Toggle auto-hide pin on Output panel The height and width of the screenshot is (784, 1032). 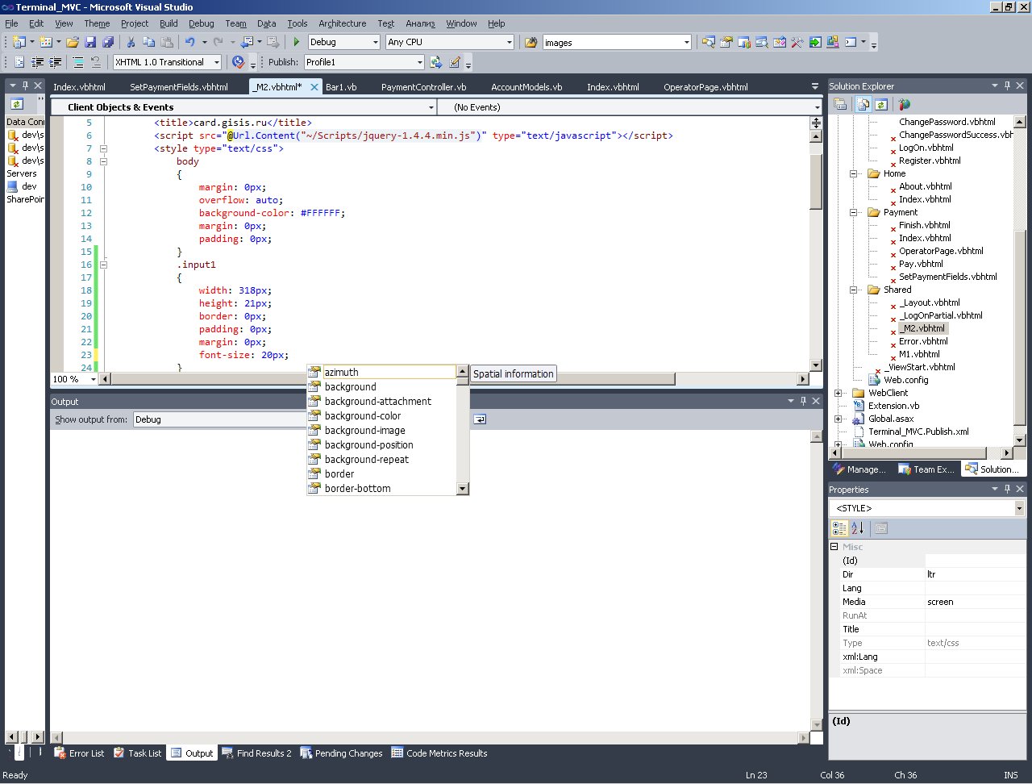tap(803, 401)
